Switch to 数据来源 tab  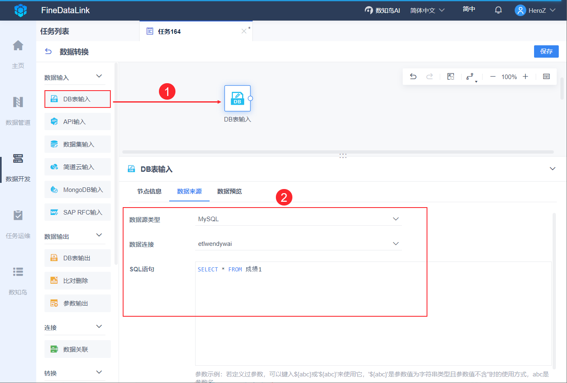[189, 191]
